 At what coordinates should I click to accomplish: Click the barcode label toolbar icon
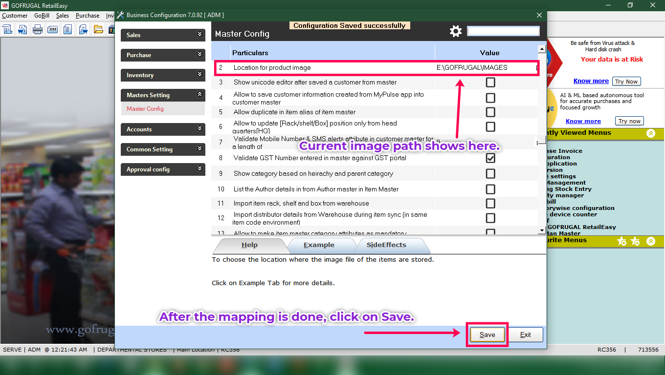[x=53, y=29]
